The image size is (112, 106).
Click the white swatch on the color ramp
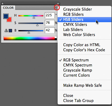click(56, 37)
